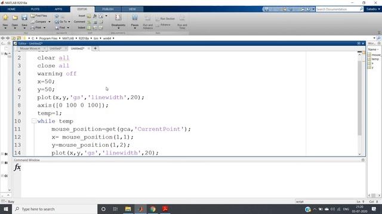Click the New file icon
The width and height of the screenshot is (382, 214).
5,17
